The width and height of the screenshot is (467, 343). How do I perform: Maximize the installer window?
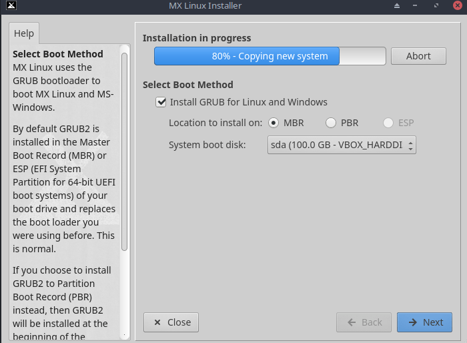436,5
